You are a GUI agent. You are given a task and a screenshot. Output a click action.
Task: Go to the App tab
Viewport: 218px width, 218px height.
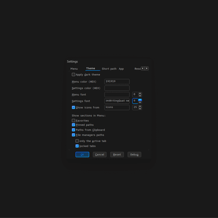click(x=121, y=69)
